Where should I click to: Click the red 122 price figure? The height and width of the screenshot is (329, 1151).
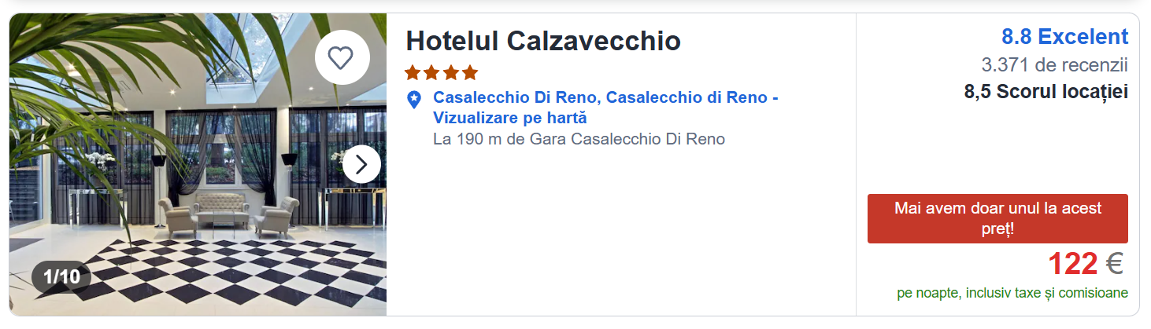1072,265
